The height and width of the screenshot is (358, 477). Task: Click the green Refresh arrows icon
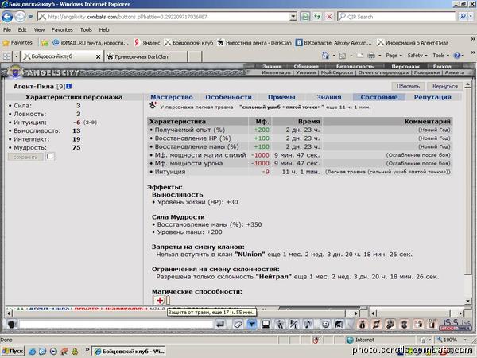point(317,17)
